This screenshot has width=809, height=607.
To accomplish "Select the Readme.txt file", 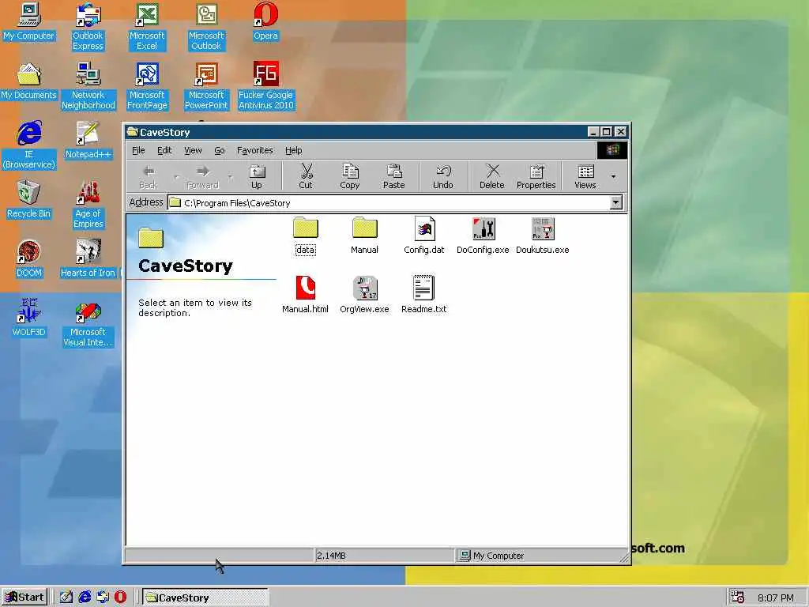I will [x=424, y=296].
